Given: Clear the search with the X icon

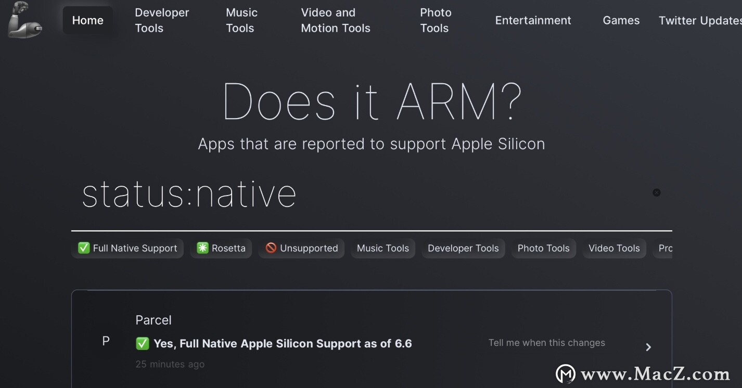Looking at the screenshot, I should click(657, 192).
